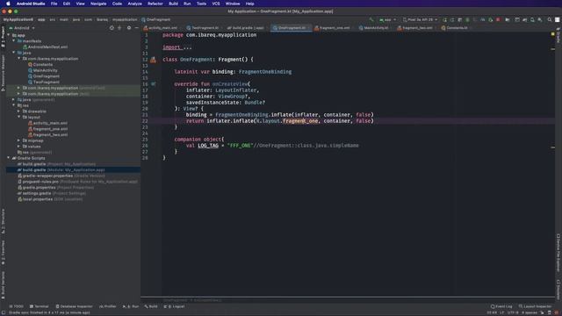Toggle the Project side tool button
Screen dimensions: 562x316
coord(4,37)
